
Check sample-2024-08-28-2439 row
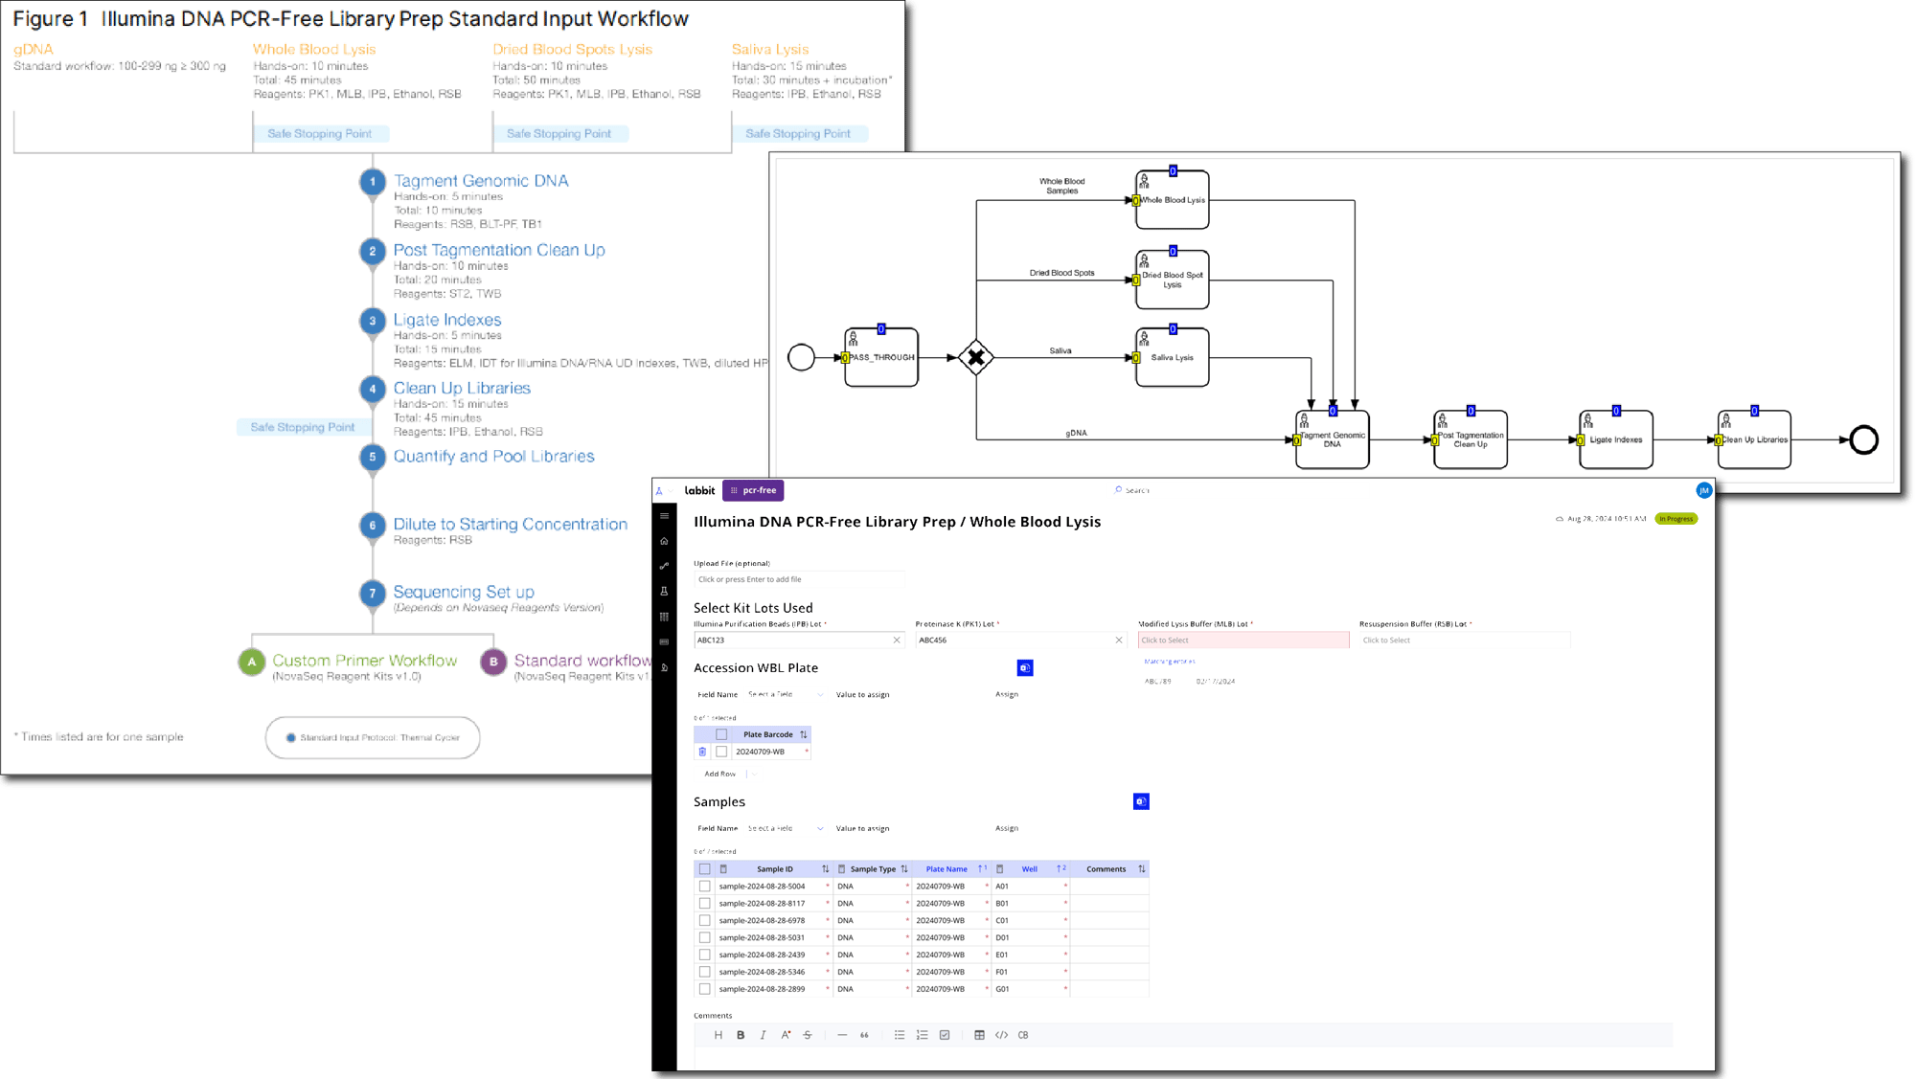(x=705, y=955)
